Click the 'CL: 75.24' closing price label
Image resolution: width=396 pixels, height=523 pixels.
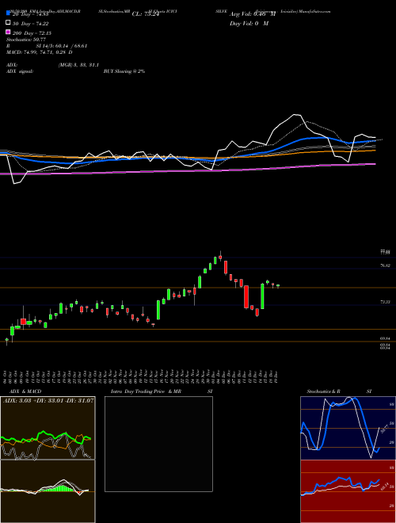(x=146, y=14)
